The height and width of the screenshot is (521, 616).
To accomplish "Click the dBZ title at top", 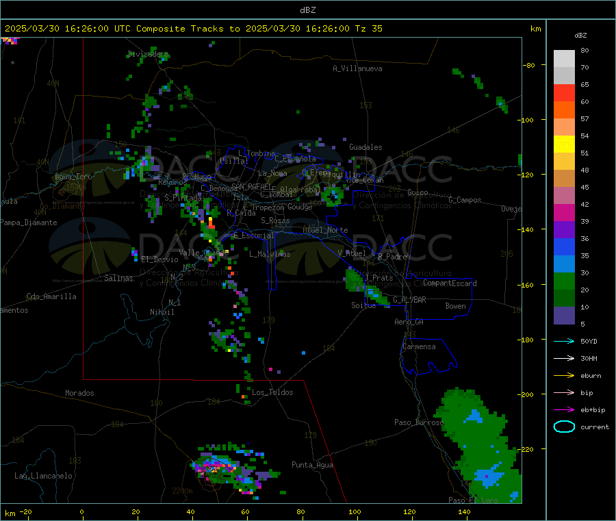I will (307, 10).
